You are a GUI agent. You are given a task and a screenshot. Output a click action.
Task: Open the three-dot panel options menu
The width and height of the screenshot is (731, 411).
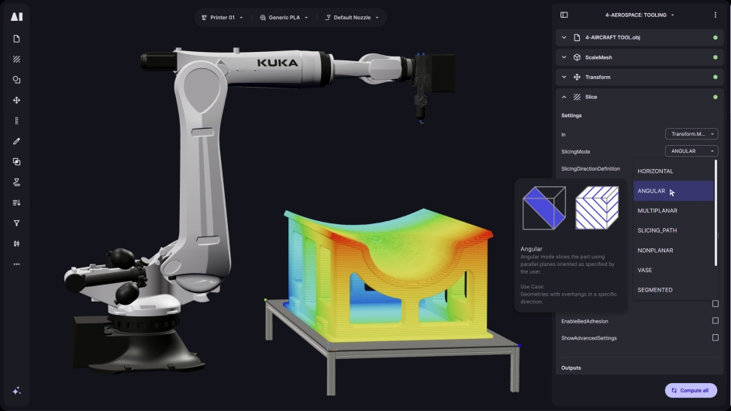pos(715,15)
